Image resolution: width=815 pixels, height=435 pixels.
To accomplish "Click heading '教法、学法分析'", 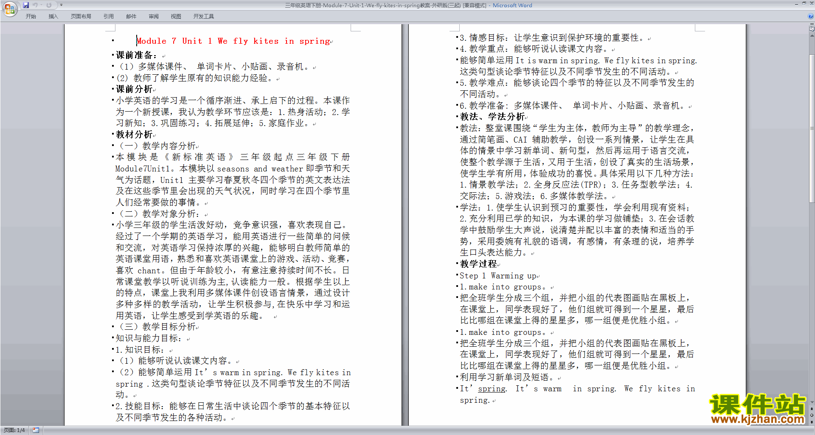I will 492,117.
